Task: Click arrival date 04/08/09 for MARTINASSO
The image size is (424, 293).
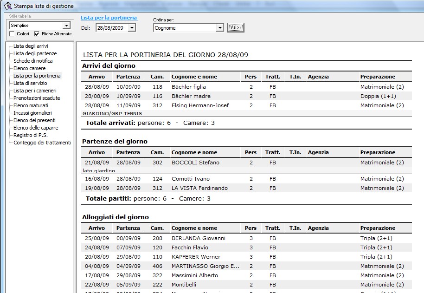Action: [x=97, y=266]
